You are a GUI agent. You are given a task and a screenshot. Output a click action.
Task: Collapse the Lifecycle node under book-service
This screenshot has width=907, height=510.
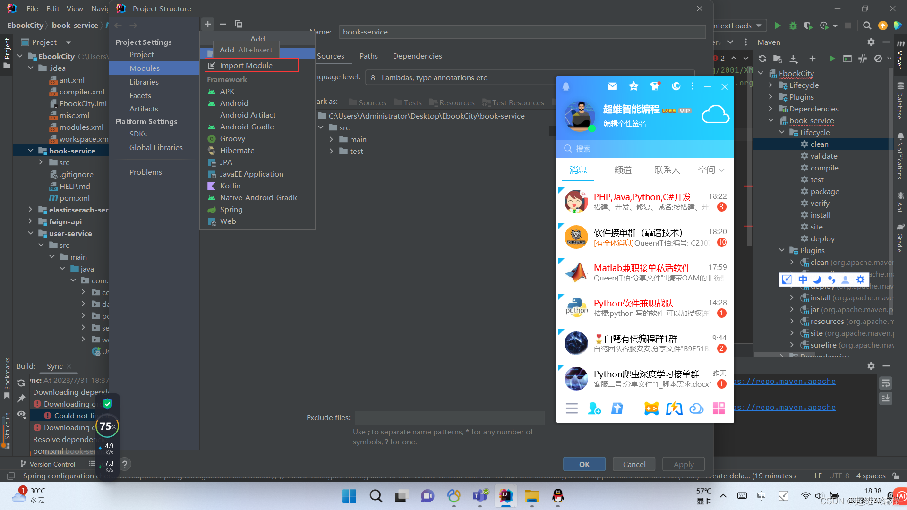[781, 132]
